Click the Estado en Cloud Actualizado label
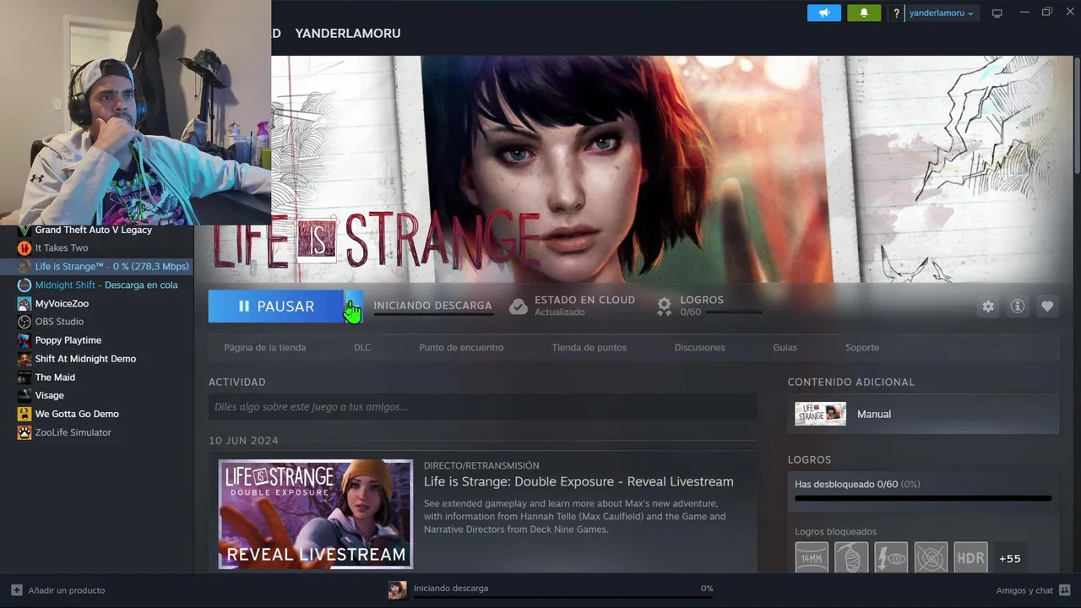Screen dimensions: 1081x608 pos(584,306)
